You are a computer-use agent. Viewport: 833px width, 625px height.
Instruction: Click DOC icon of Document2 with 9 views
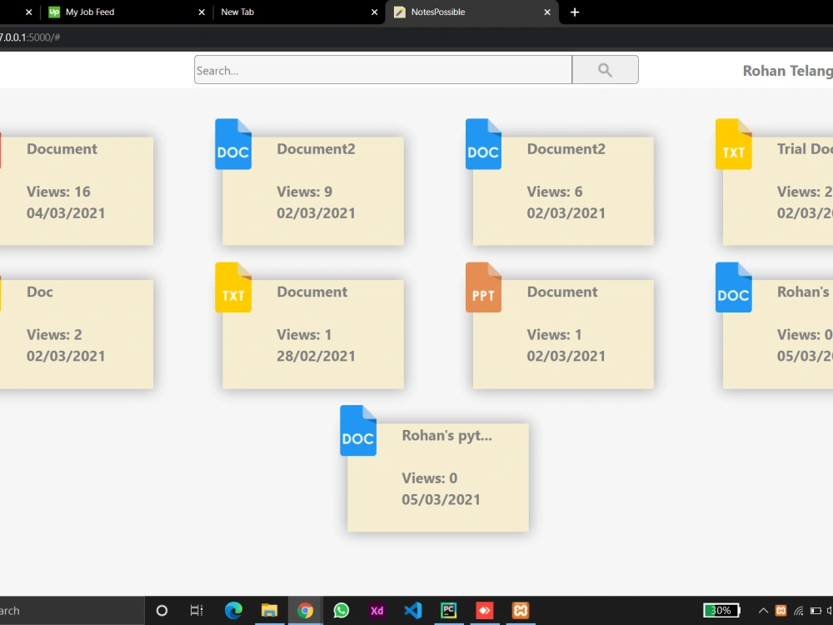(x=233, y=144)
